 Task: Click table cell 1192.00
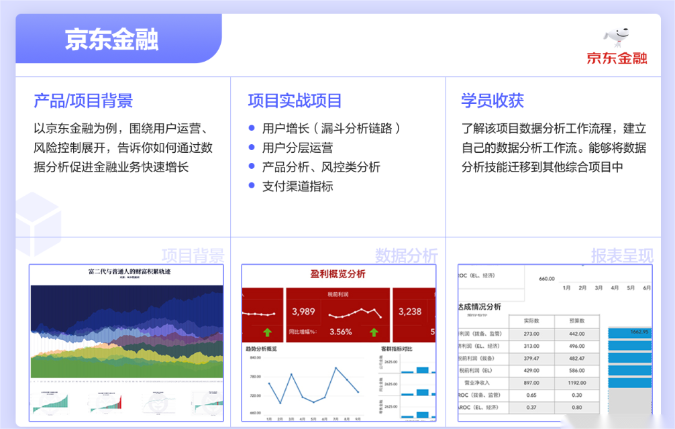click(x=577, y=383)
